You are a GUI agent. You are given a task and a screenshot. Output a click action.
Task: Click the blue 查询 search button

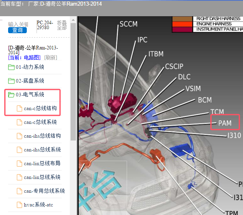point(17,30)
